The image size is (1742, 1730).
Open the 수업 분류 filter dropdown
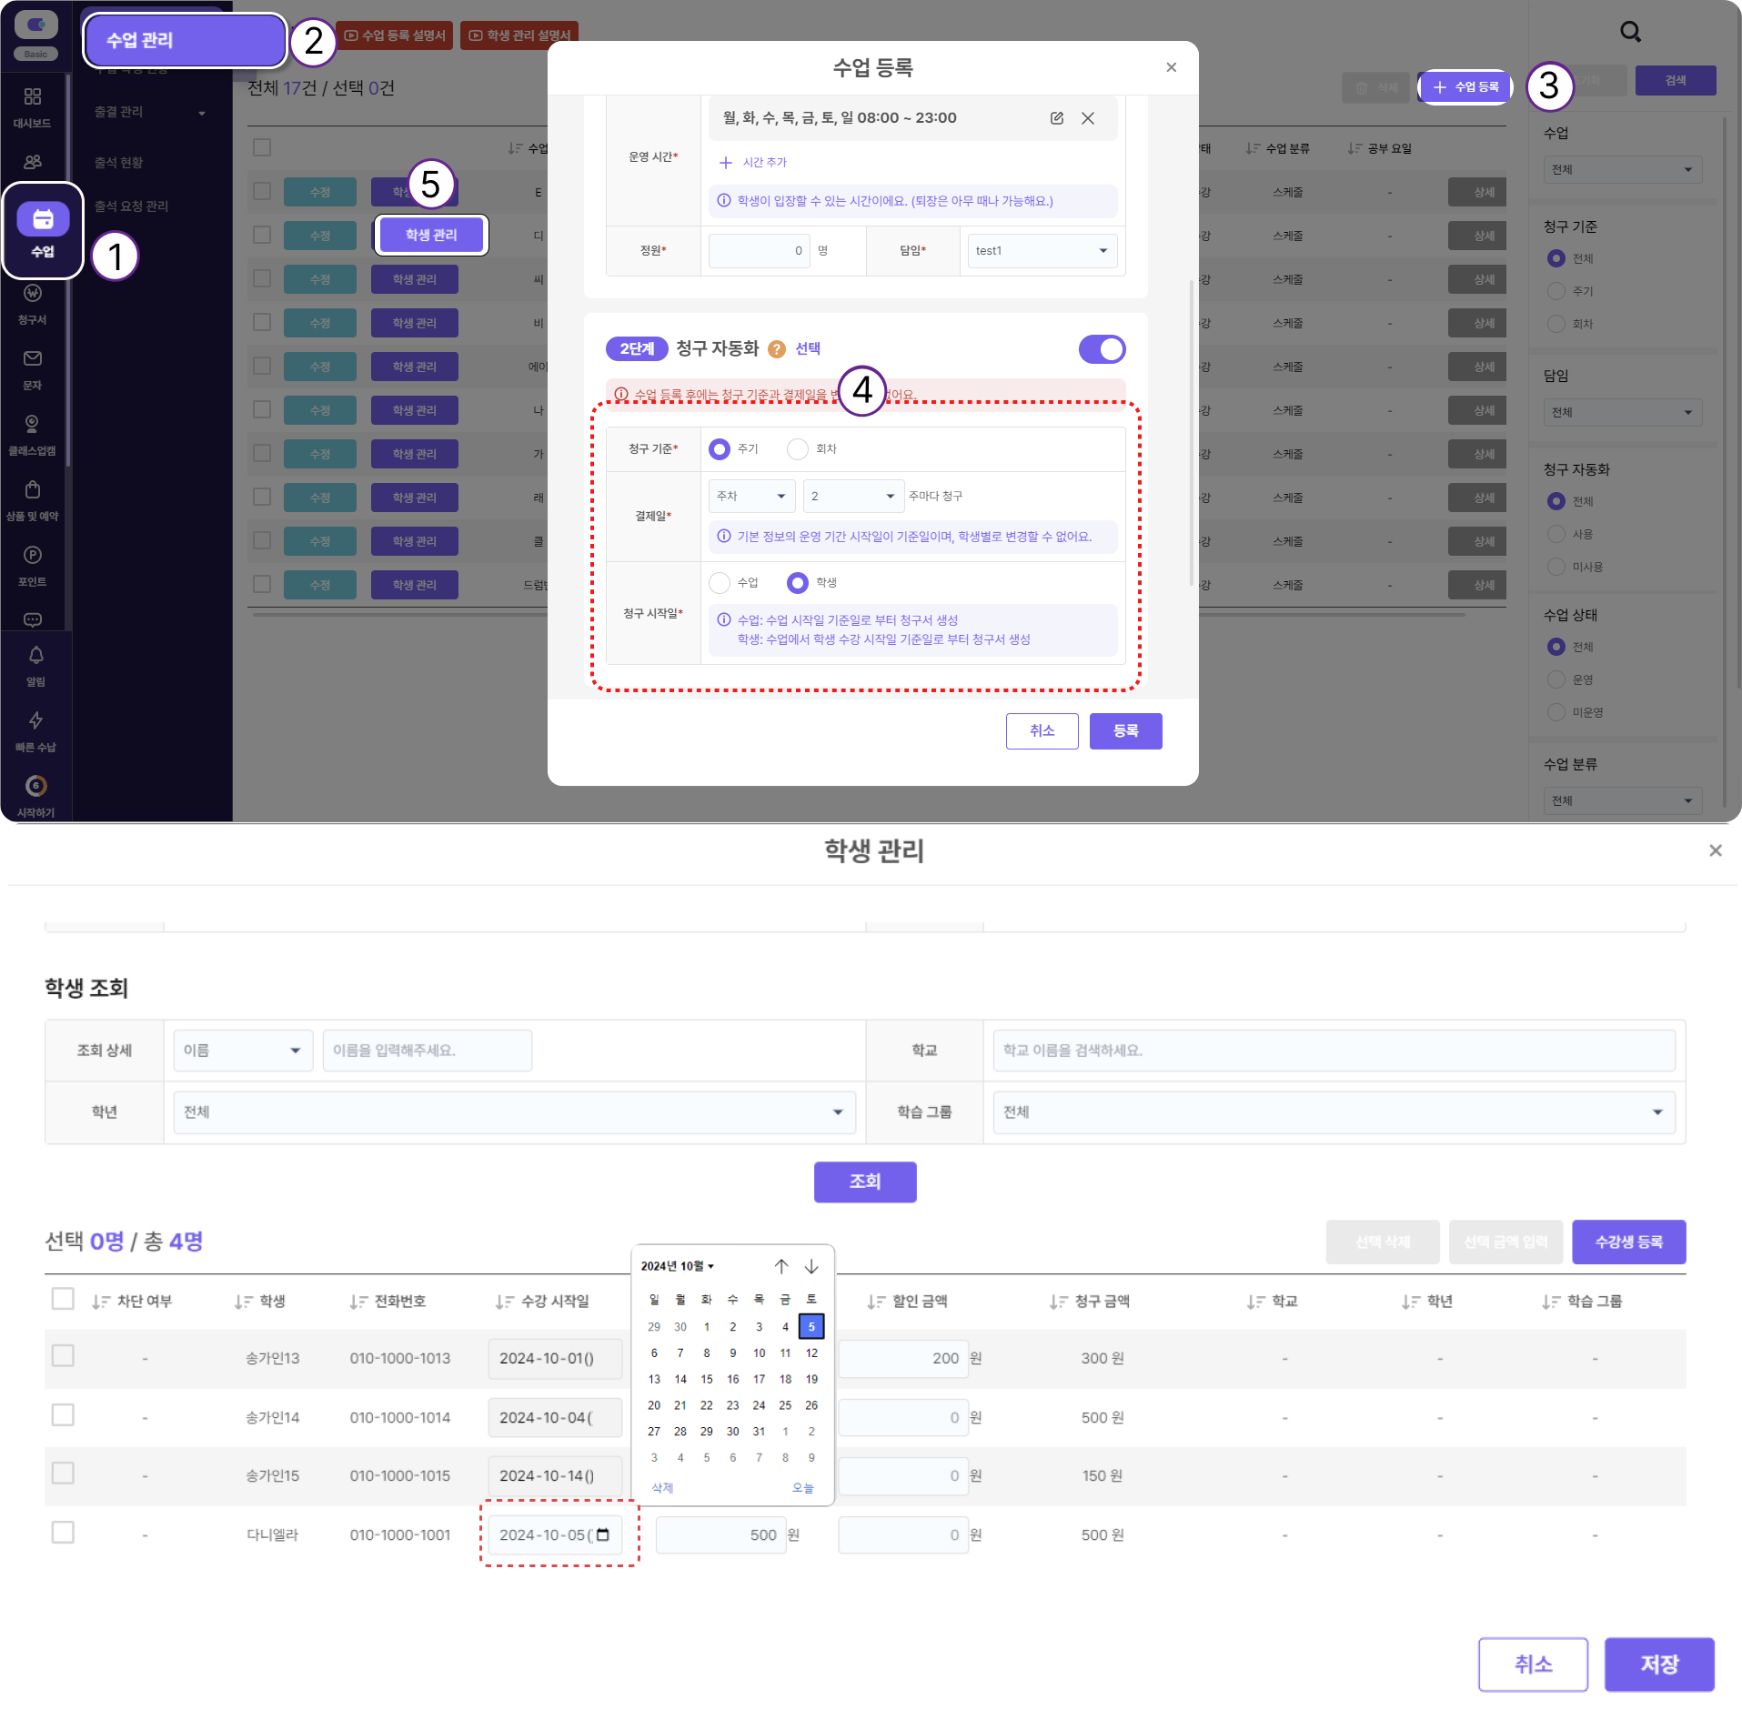coord(1623,801)
